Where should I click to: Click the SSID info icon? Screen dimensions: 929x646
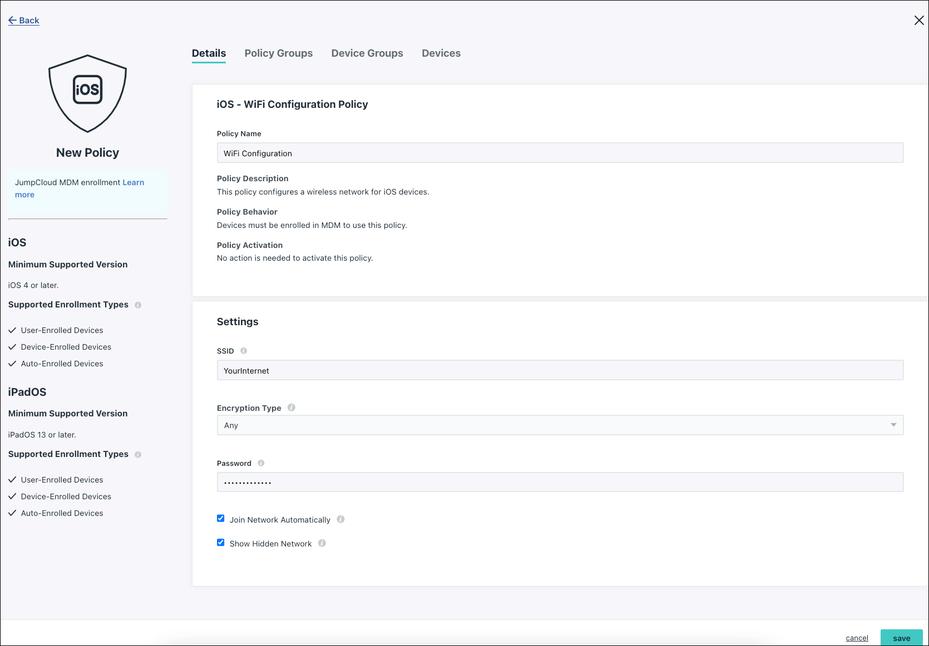[x=244, y=351]
